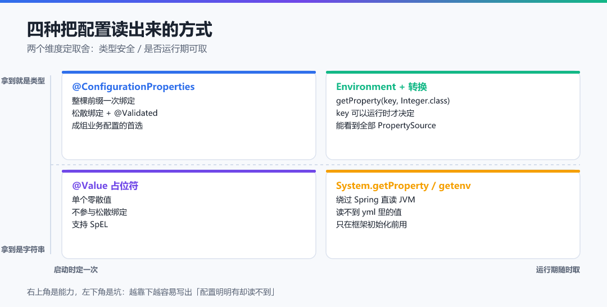607x307 pixels.
Task: Click the axis label 启动时定一次
Action: coord(76,270)
